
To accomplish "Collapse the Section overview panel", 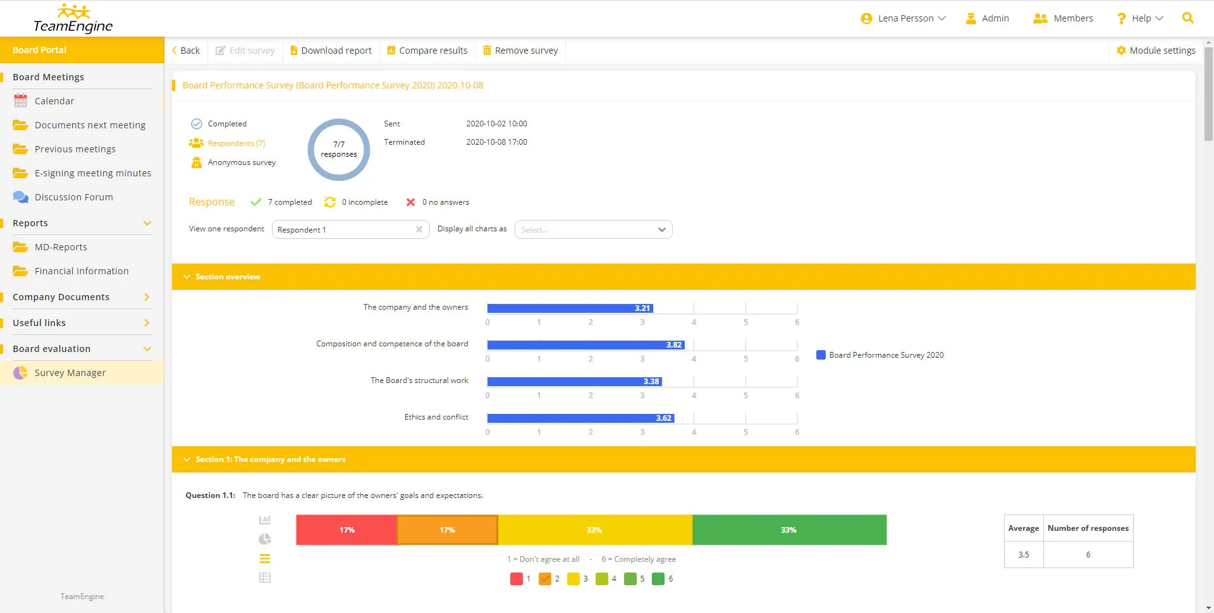I will 187,277.
